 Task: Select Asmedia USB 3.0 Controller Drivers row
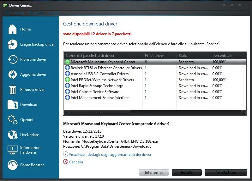(x=155, y=74)
